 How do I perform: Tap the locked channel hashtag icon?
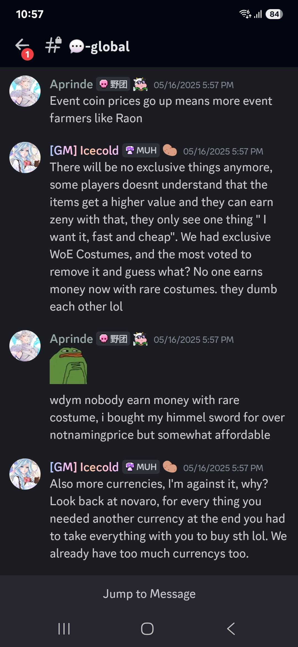pos(54,45)
